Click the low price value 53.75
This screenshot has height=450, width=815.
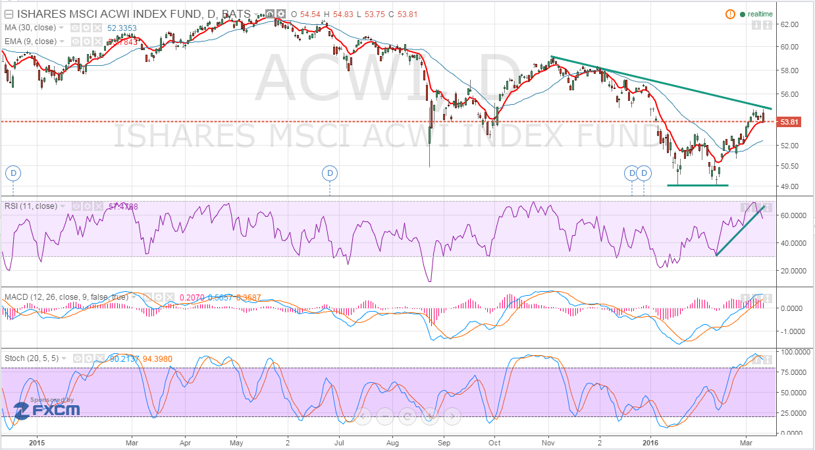(375, 14)
